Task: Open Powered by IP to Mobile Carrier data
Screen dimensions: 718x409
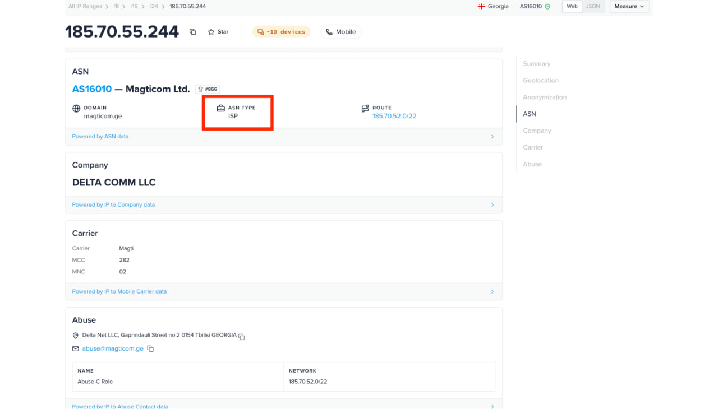Action: 119,292
